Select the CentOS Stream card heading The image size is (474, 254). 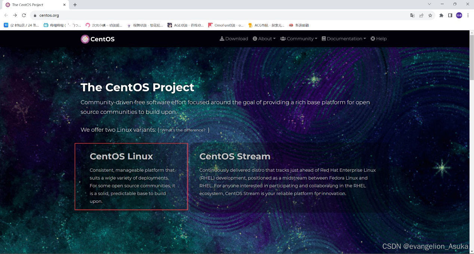(x=235, y=156)
